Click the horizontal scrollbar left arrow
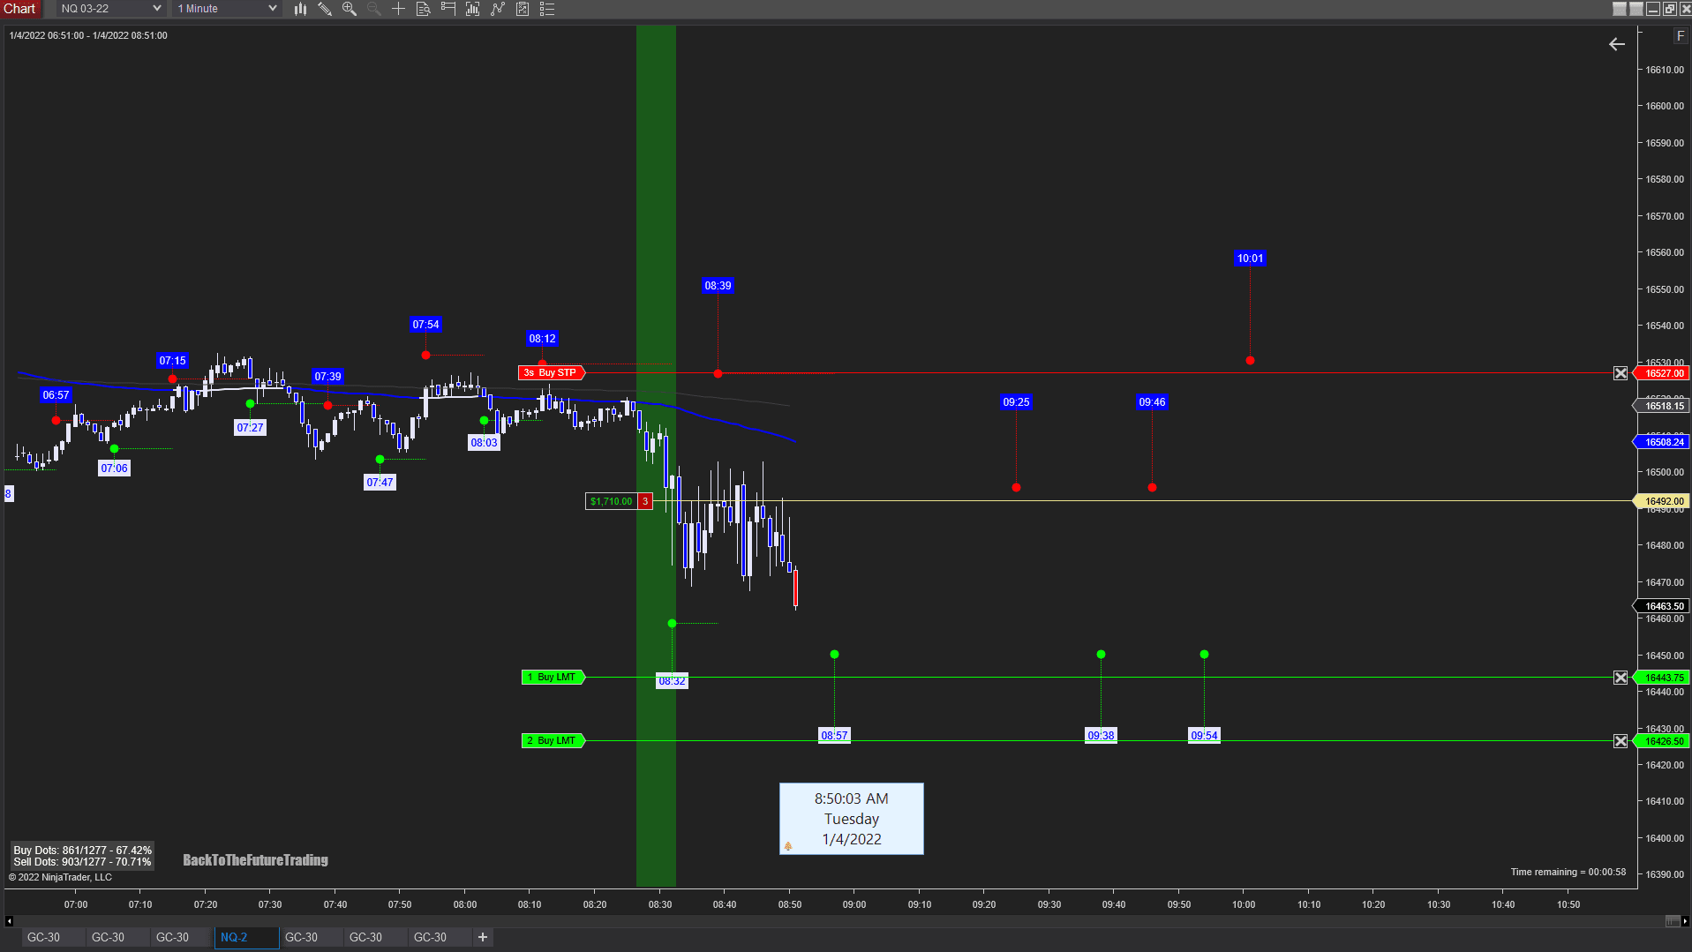1692x952 pixels. coord(9,921)
